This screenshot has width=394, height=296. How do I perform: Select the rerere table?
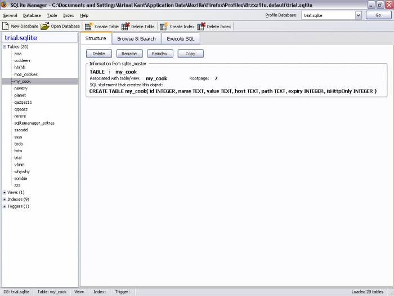click(20, 116)
